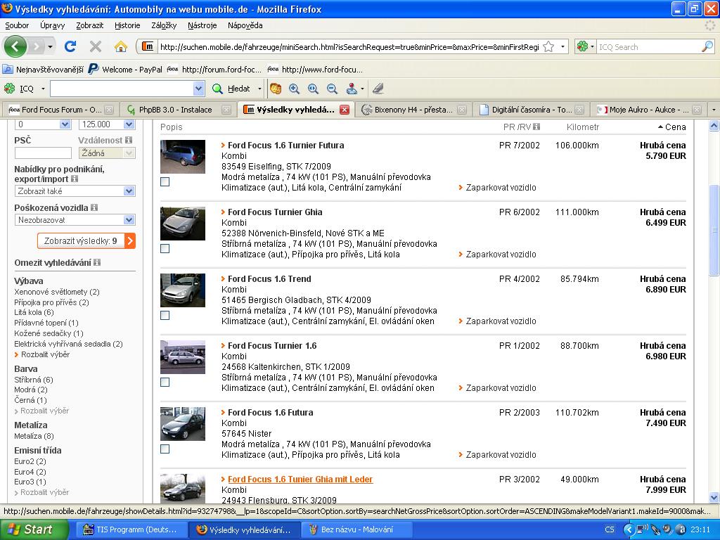Go to the Home page

(x=121, y=46)
